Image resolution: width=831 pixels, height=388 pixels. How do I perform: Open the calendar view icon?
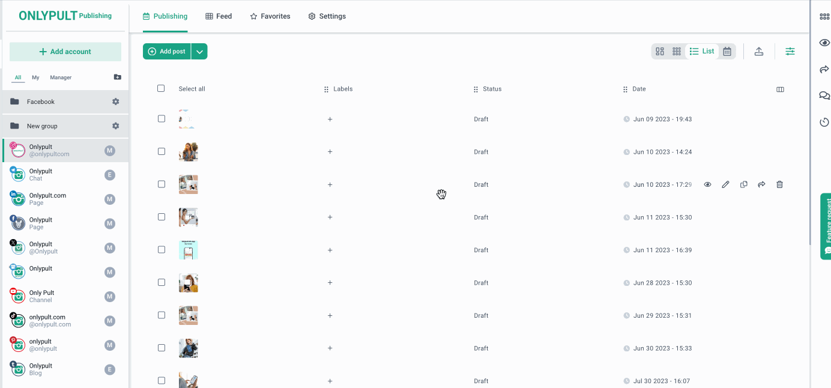pos(727,52)
